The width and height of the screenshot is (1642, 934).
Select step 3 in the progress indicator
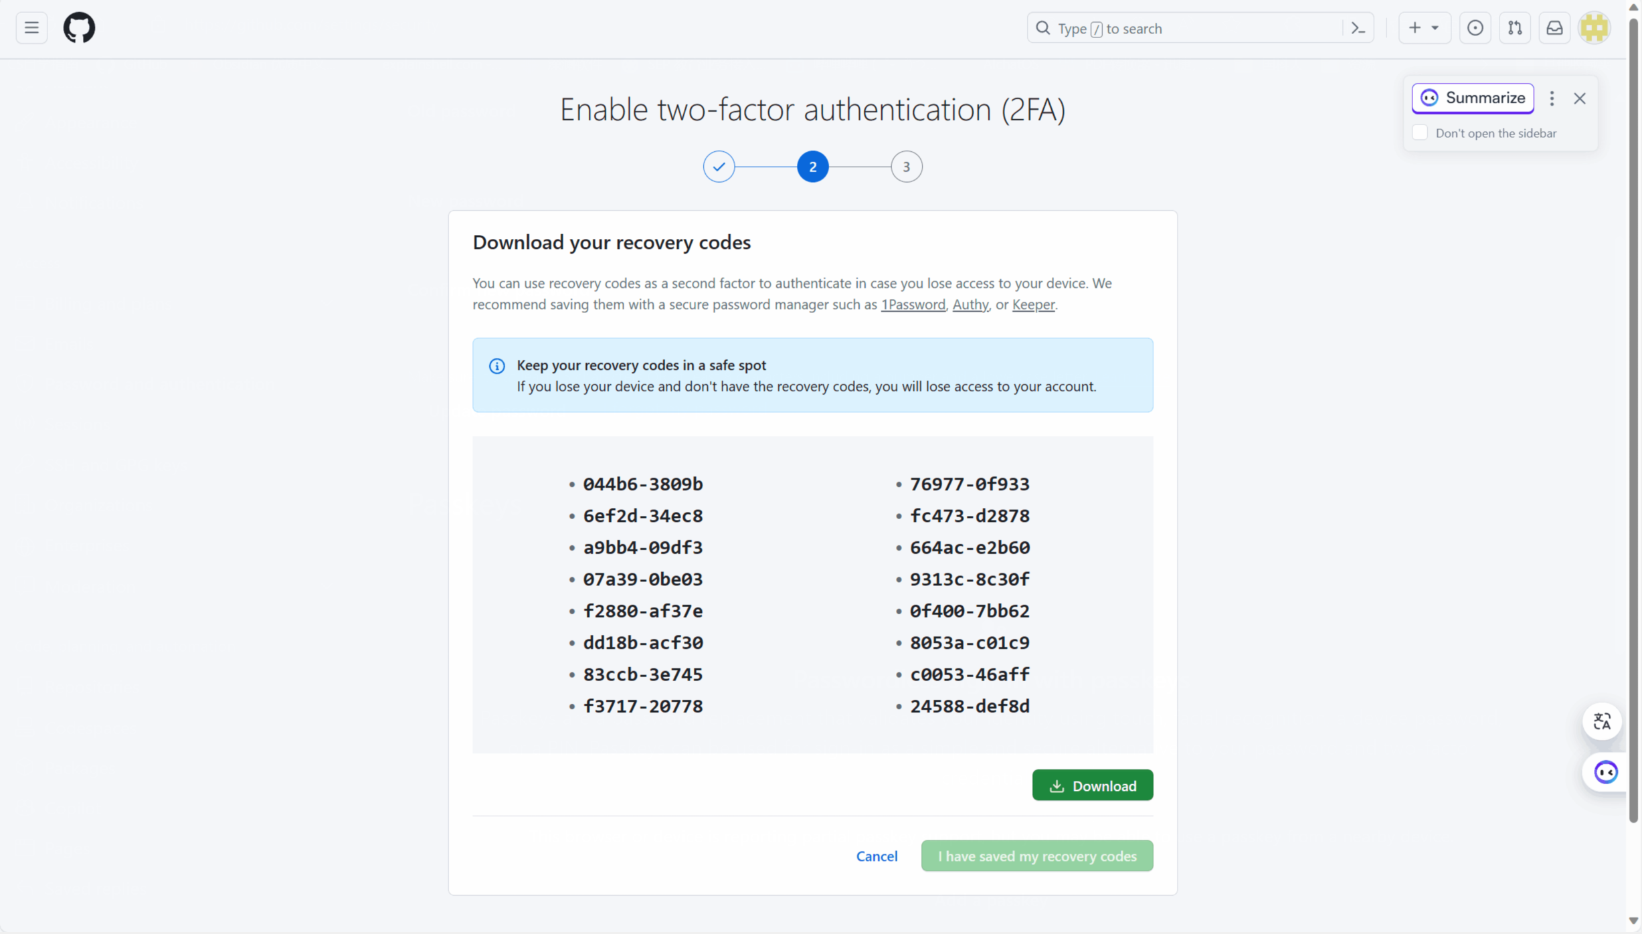[x=906, y=167]
